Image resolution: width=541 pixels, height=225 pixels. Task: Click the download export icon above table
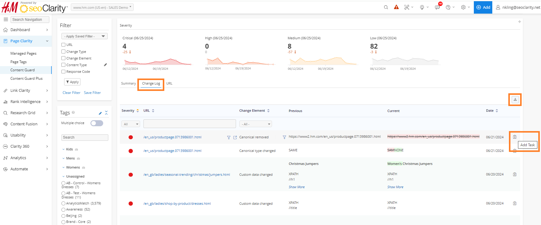coord(515,99)
